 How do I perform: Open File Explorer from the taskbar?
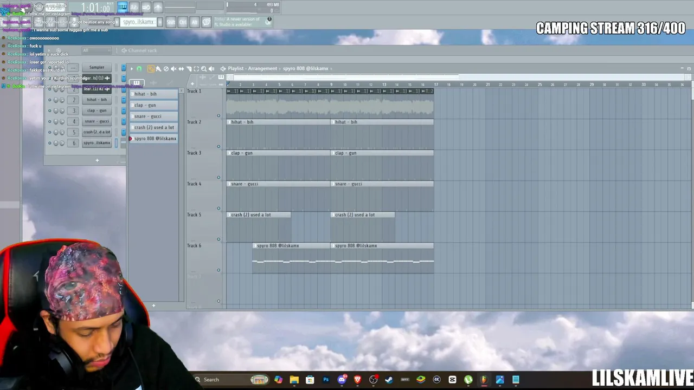(294, 380)
